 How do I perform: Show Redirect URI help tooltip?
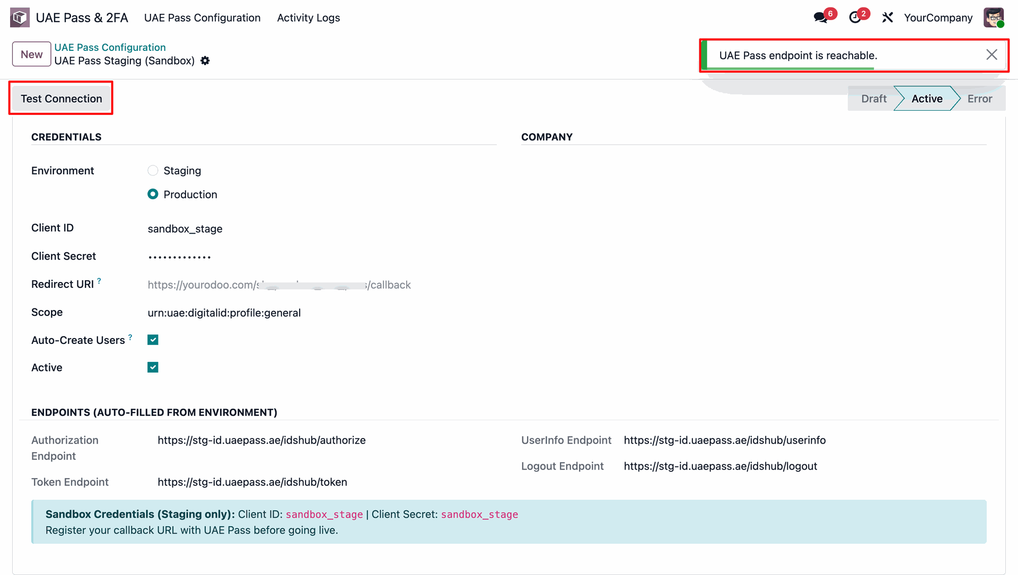pyautogui.click(x=99, y=281)
